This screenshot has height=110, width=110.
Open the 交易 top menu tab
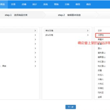click(x=13, y=4)
